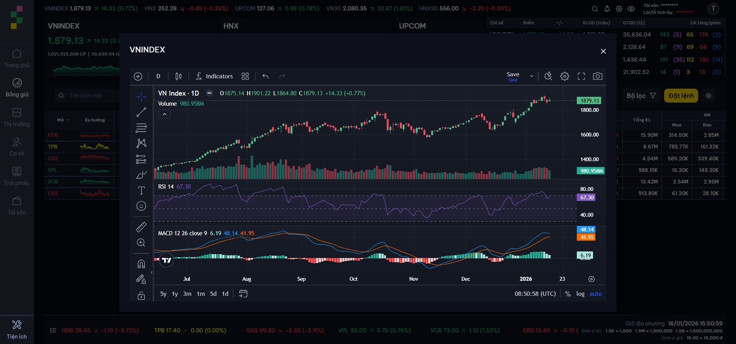
Task: Toggle balance visibility eye icon
Action: [x=631, y=9]
